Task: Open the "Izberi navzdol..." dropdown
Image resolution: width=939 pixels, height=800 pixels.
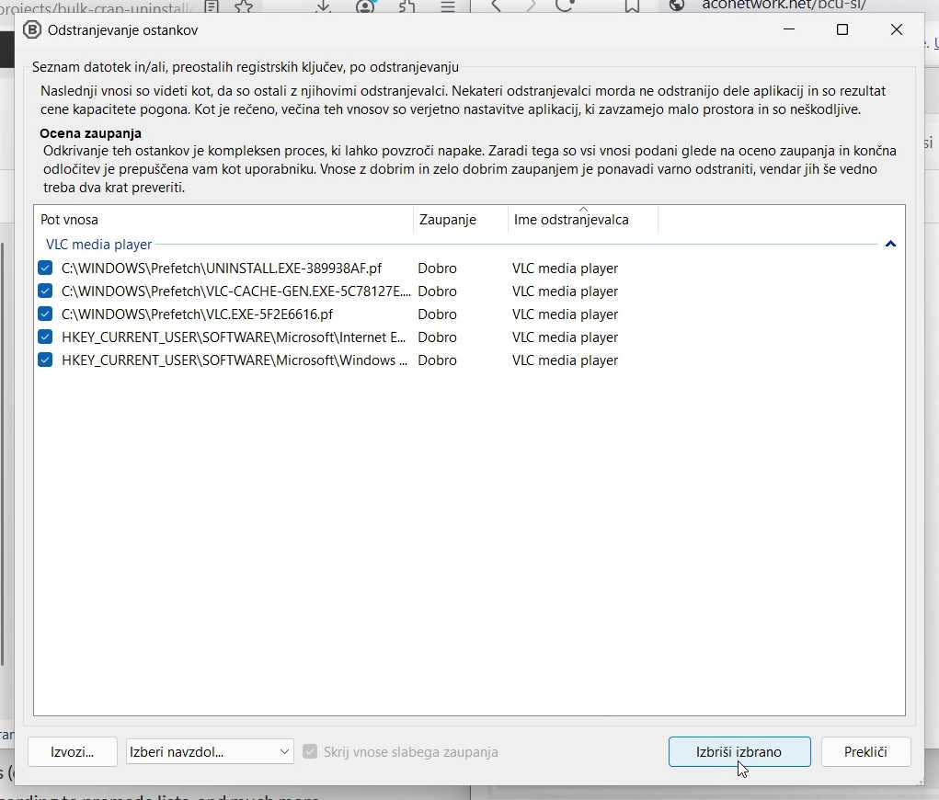Action: [210, 752]
